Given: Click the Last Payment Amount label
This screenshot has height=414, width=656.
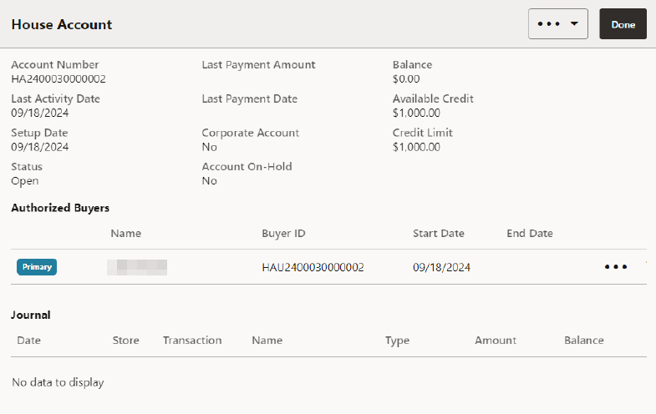Looking at the screenshot, I should coord(258,65).
